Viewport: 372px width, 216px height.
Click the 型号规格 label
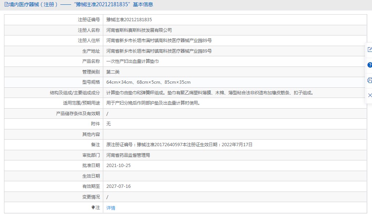coord(91,82)
